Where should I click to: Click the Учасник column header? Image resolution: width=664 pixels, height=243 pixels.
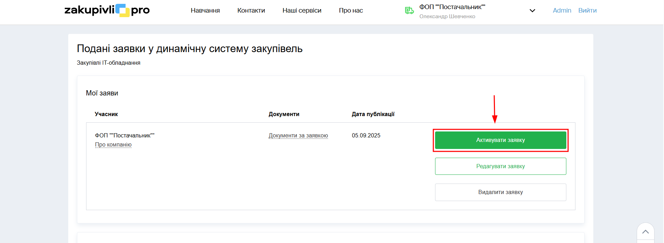106,114
